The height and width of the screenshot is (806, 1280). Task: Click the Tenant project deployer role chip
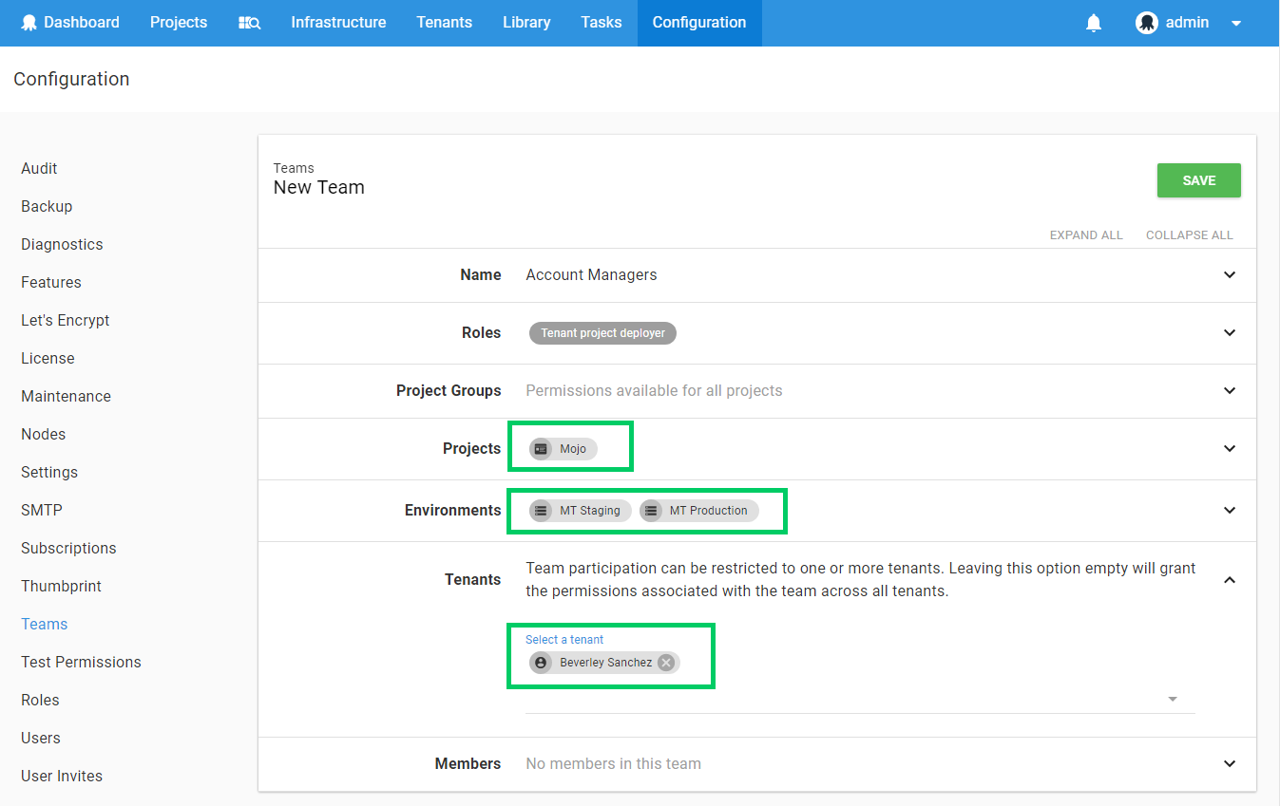click(602, 333)
